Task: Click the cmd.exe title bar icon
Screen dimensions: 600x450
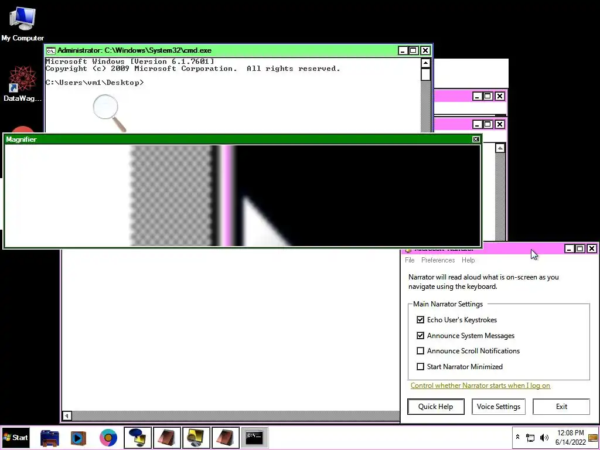Action: pos(50,50)
